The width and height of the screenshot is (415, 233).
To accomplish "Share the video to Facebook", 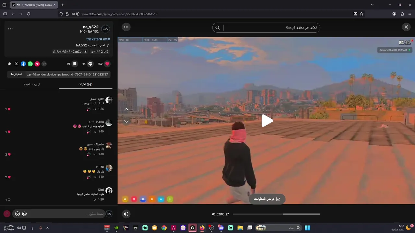I will (x=23, y=64).
